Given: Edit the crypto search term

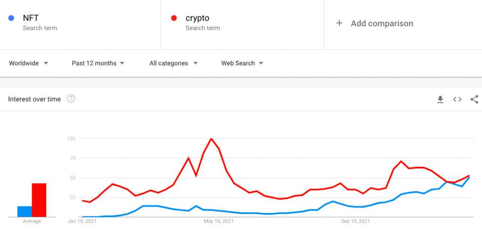Looking at the screenshot, I should coord(242,23).
